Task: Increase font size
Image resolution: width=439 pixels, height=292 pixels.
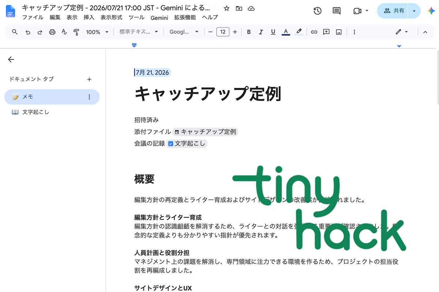Action: 235,32
